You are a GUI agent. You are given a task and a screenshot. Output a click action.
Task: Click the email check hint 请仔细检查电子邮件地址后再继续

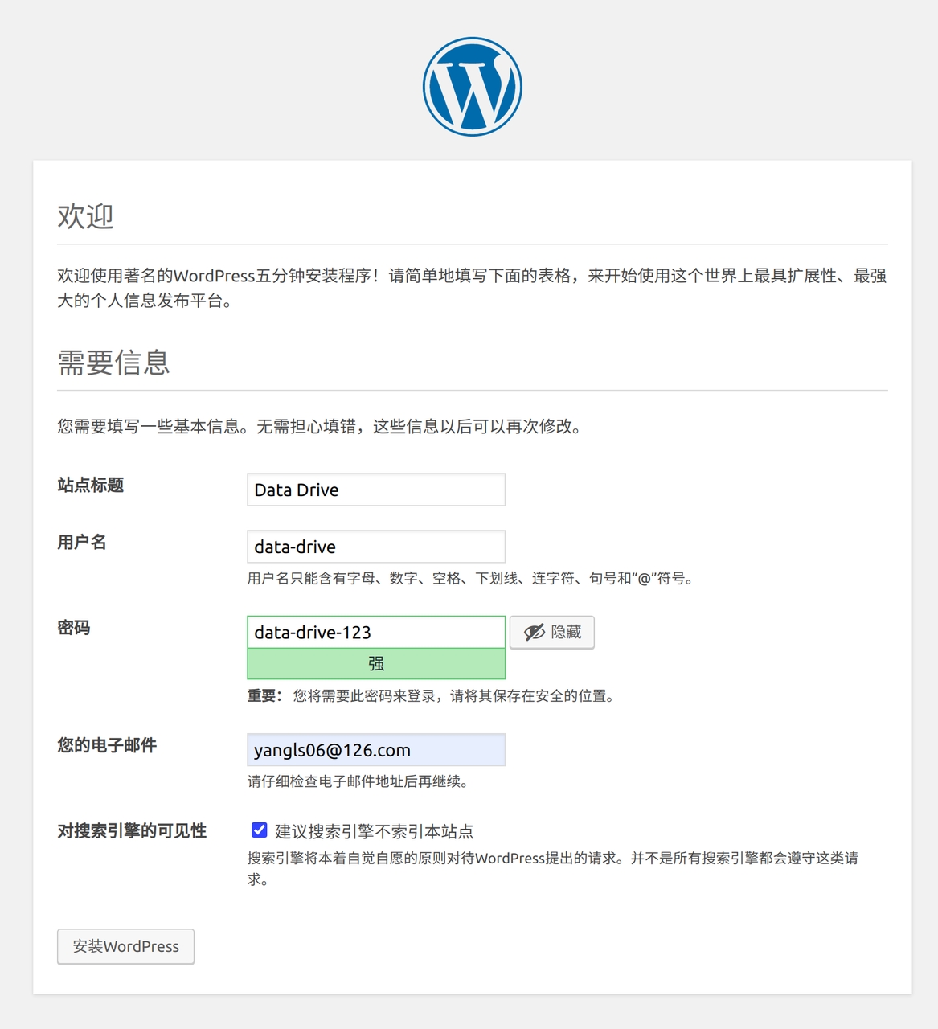pos(358,781)
